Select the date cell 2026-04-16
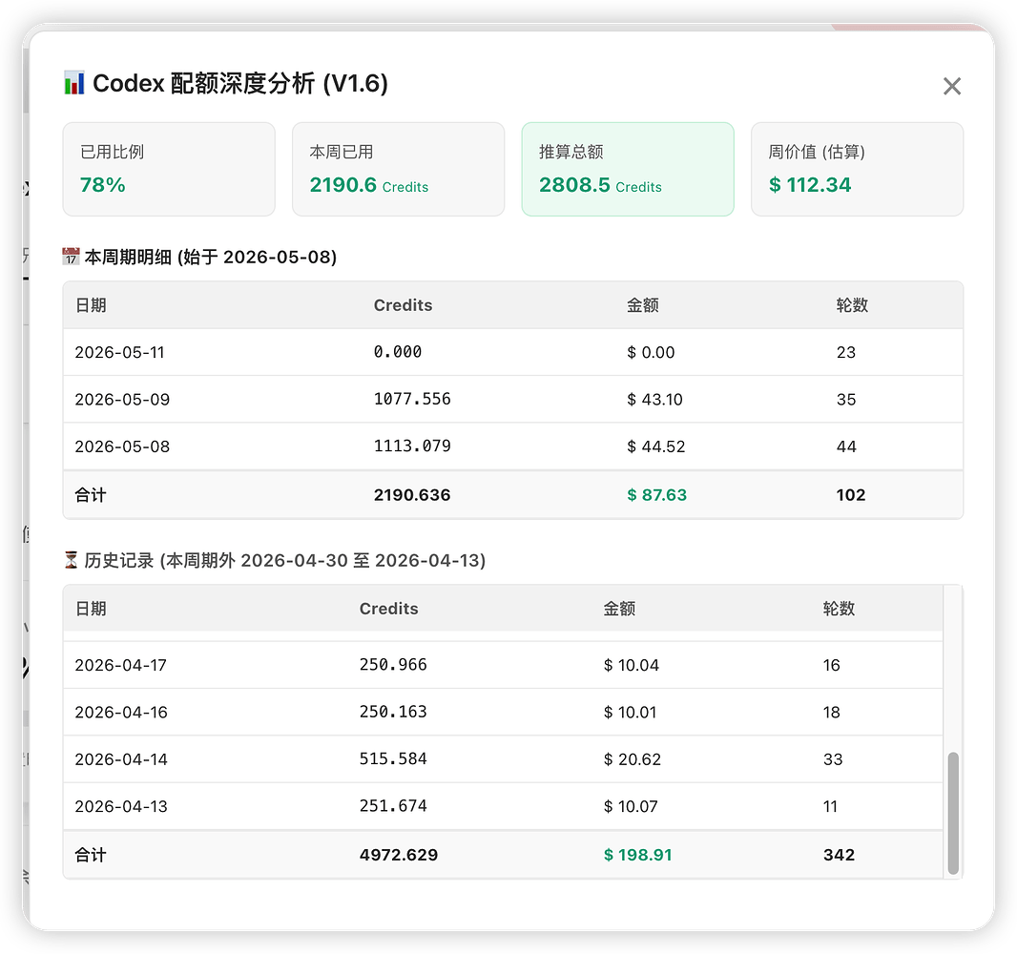1017x954 pixels. click(x=120, y=713)
